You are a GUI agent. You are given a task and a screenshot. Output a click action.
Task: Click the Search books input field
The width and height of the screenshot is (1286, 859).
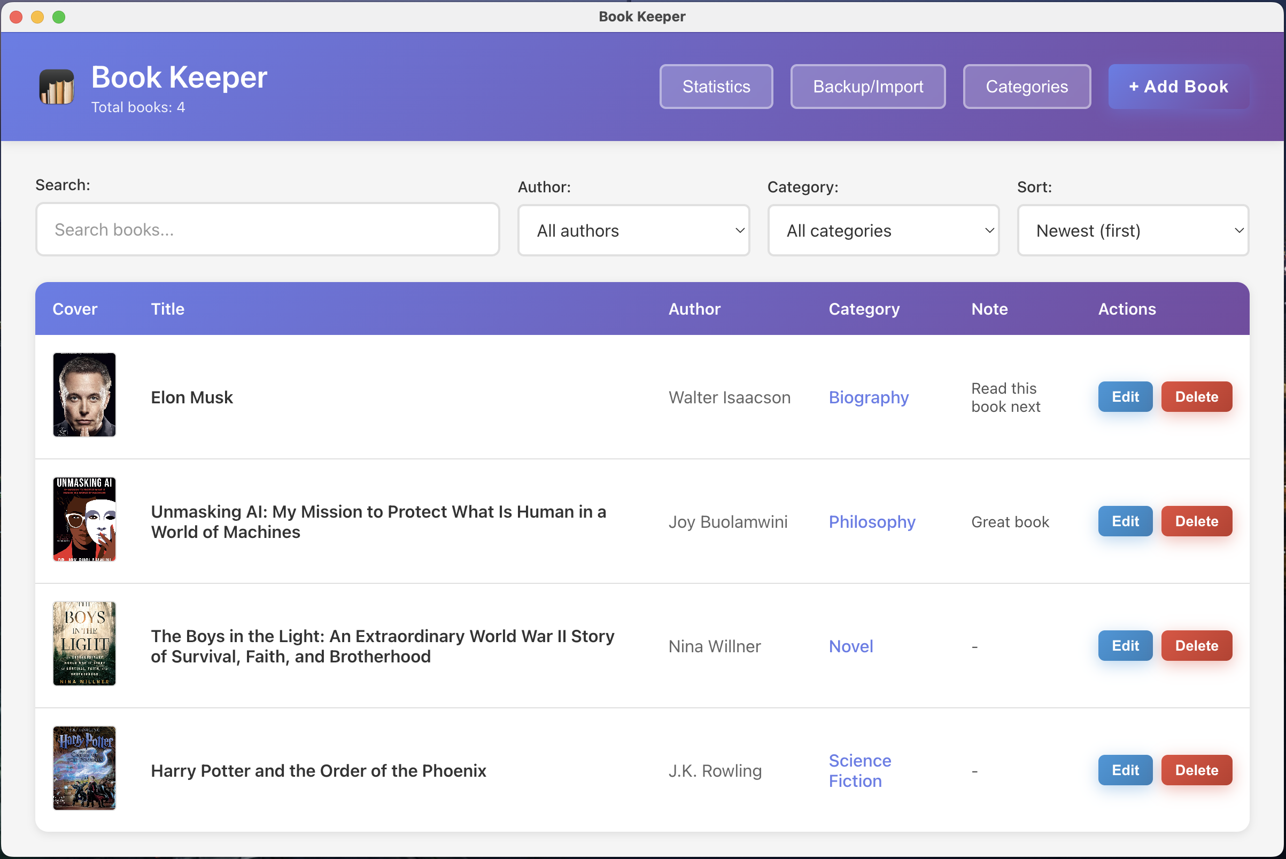pos(266,229)
